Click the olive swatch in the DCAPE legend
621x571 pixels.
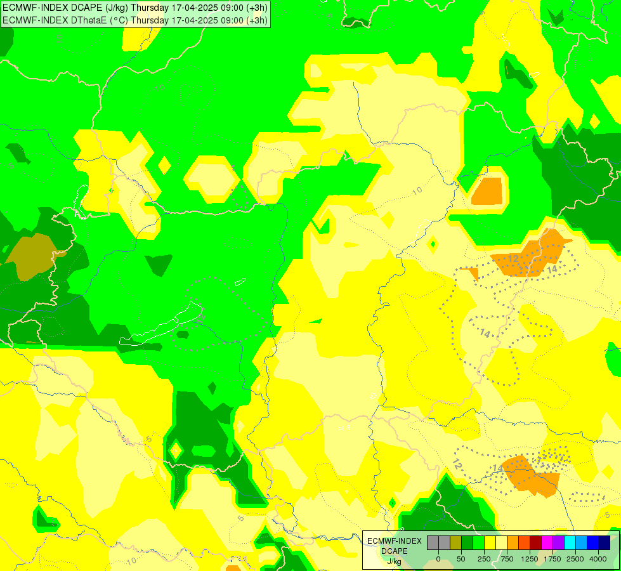(x=455, y=543)
